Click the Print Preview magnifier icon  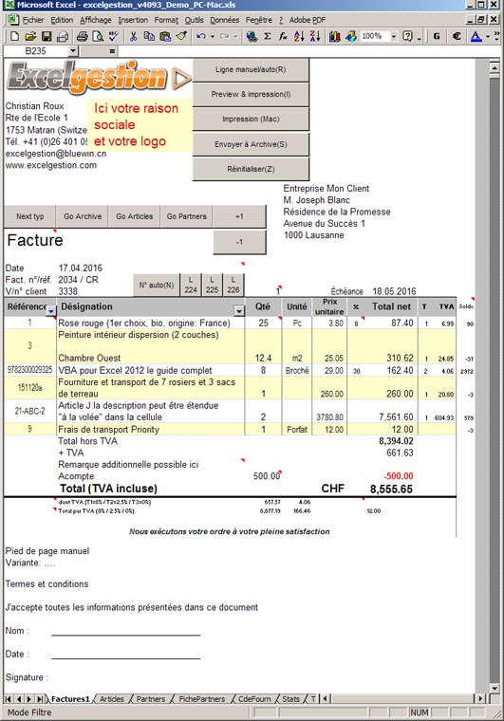98,36
